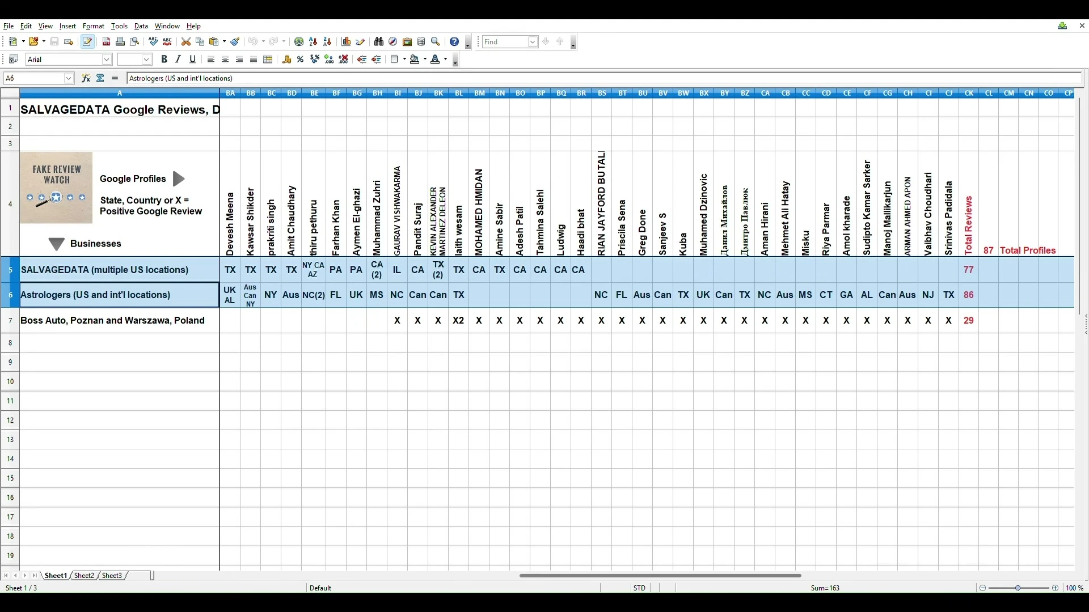The image size is (1089, 612).
Task: Open Borders dropdown arrow
Action: [x=404, y=59]
